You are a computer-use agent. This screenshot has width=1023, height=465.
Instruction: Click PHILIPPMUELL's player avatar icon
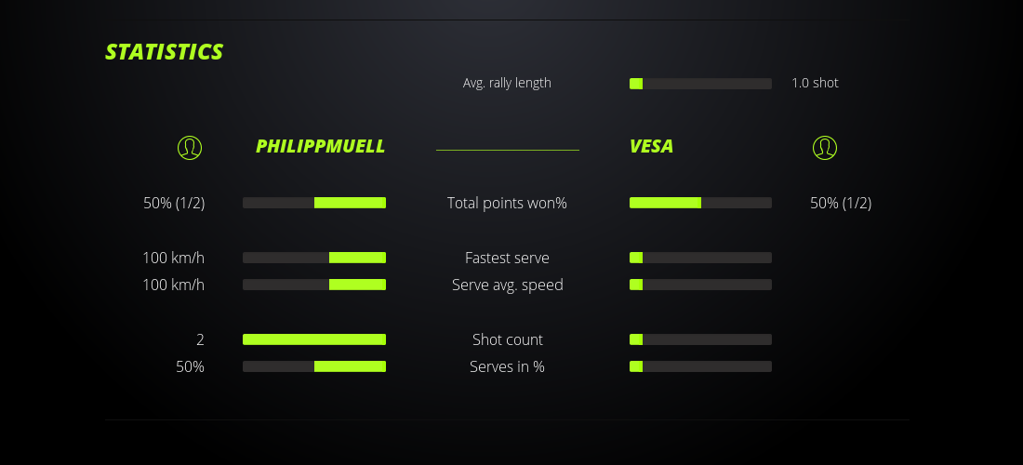tap(190, 147)
